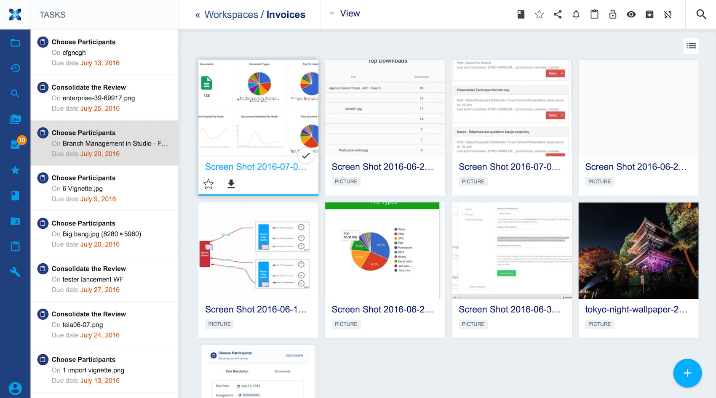716x398 pixels.
Task: Open the top-right search magnifier
Action: pyautogui.click(x=701, y=14)
